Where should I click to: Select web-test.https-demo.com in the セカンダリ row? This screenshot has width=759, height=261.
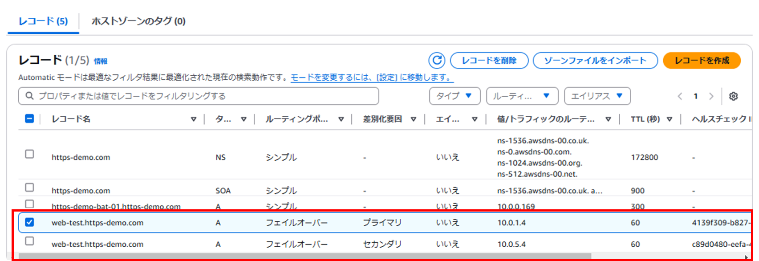[97, 244]
